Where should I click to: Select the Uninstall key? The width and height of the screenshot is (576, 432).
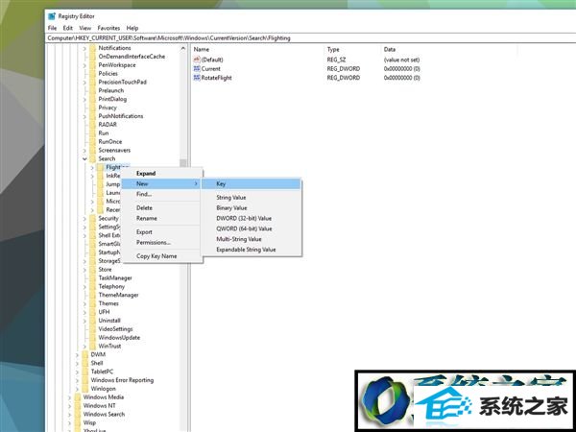(109, 321)
